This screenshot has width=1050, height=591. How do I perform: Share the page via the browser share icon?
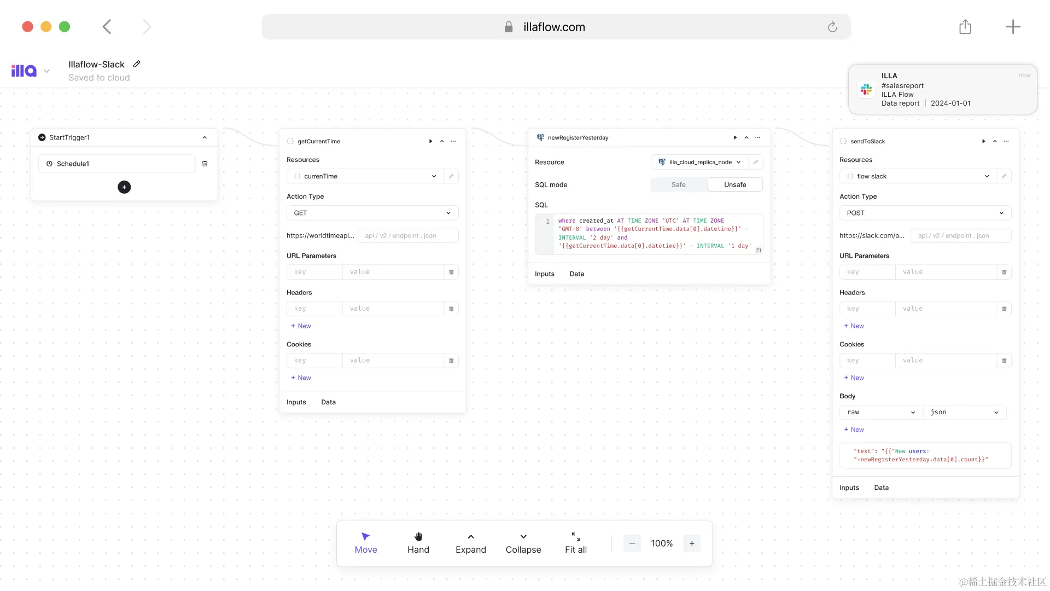[965, 26]
